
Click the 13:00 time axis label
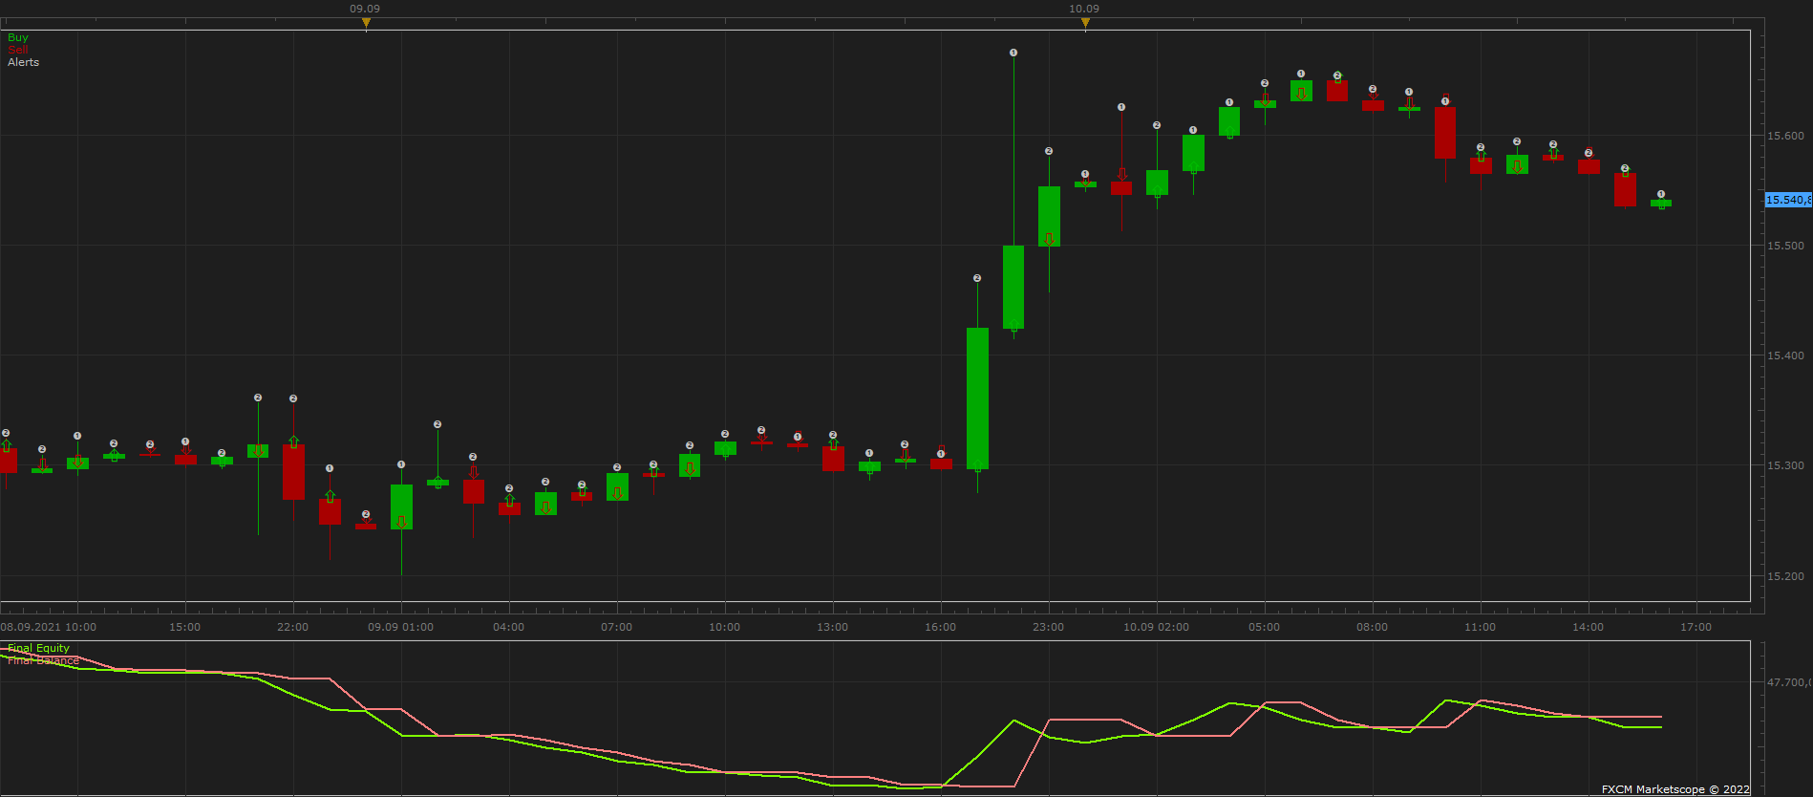[x=833, y=627]
